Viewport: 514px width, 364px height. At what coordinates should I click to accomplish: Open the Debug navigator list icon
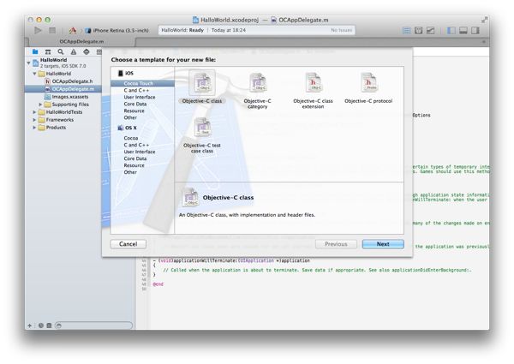click(99, 51)
